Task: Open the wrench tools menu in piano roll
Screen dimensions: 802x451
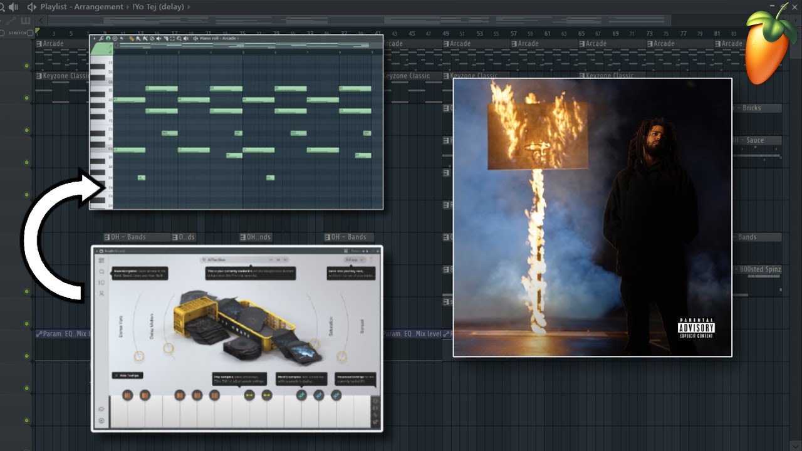Action: 102,39
